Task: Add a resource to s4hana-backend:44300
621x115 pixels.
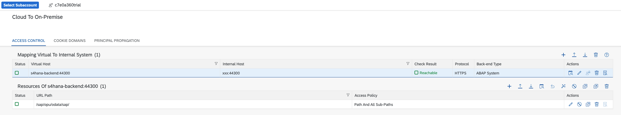Action: 509,86
